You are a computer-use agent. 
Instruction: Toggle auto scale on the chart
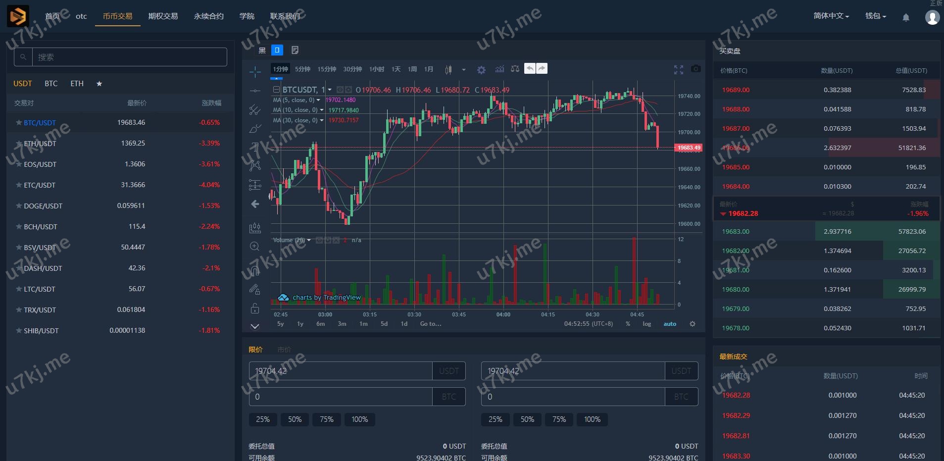[x=669, y=324]
